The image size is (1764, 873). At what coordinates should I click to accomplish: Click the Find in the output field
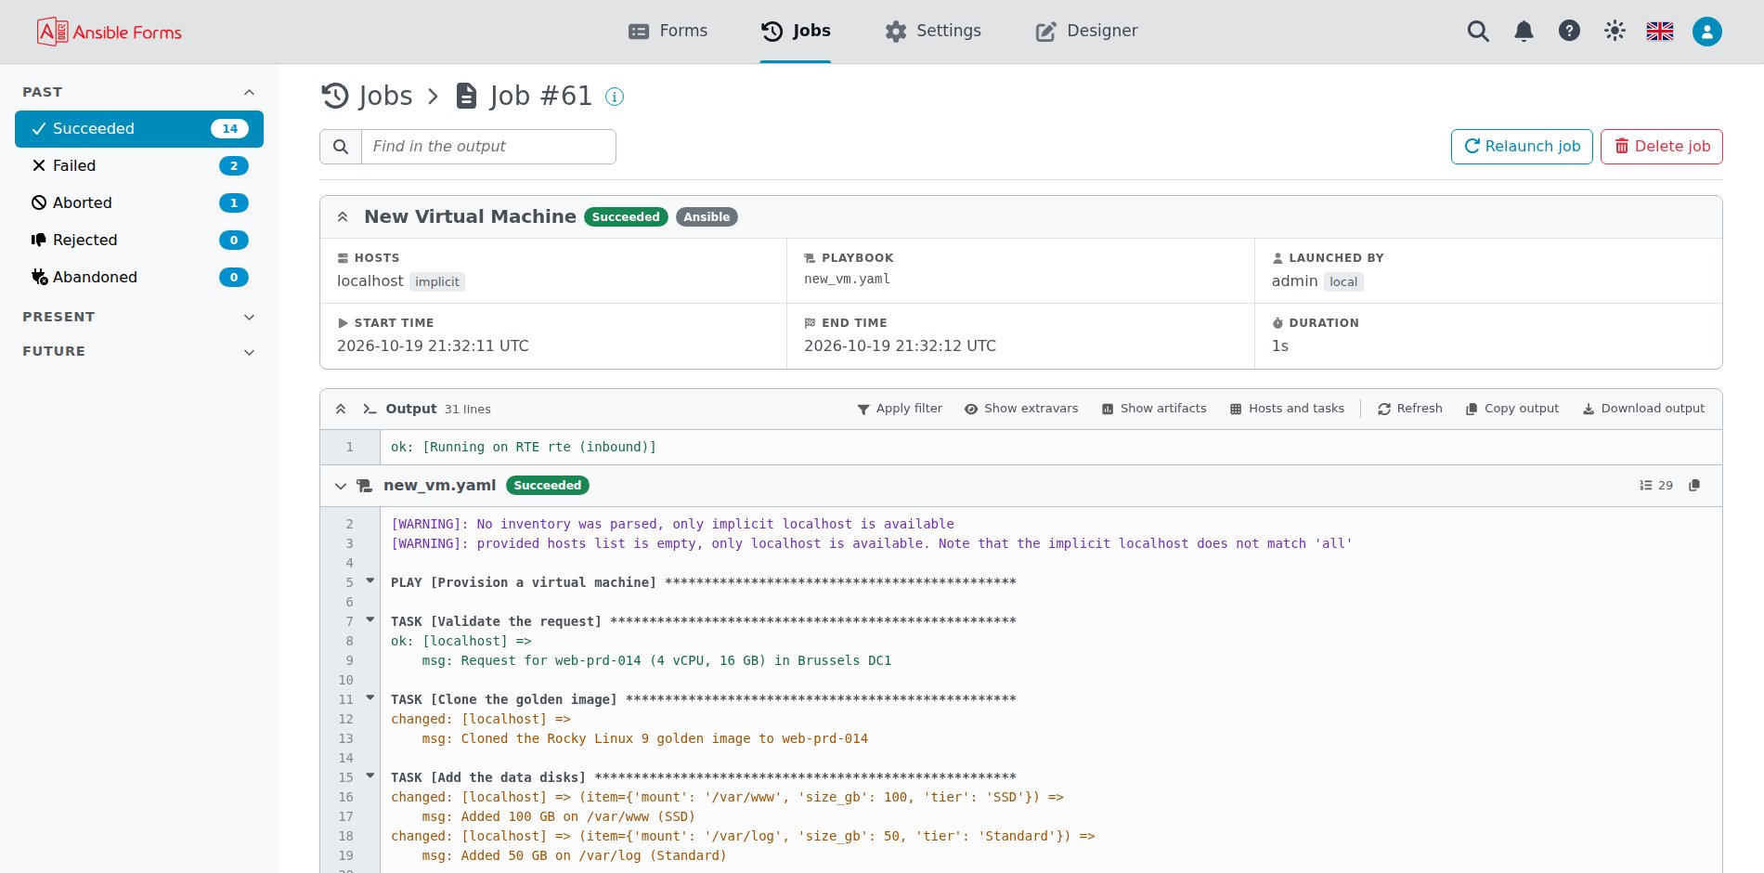tap(488, 147)
